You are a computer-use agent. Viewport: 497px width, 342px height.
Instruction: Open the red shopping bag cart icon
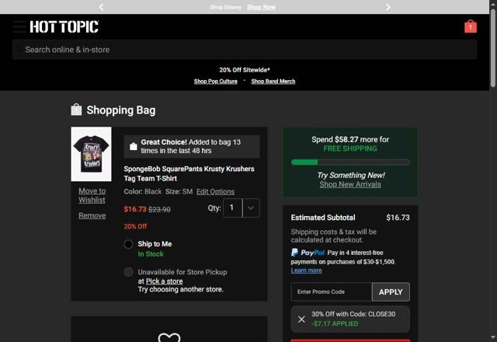471,26
